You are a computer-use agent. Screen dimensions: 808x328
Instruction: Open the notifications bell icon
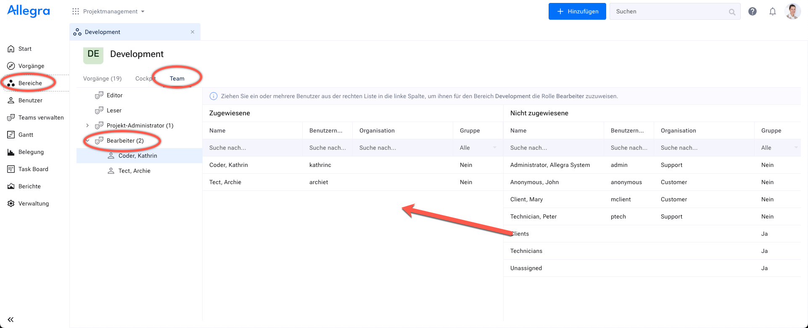[772, 11]
